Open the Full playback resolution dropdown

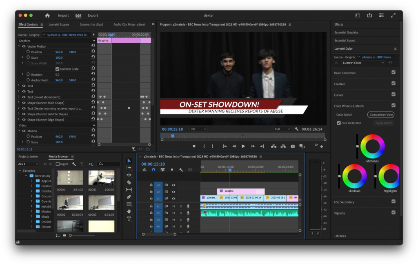[282, 129]
